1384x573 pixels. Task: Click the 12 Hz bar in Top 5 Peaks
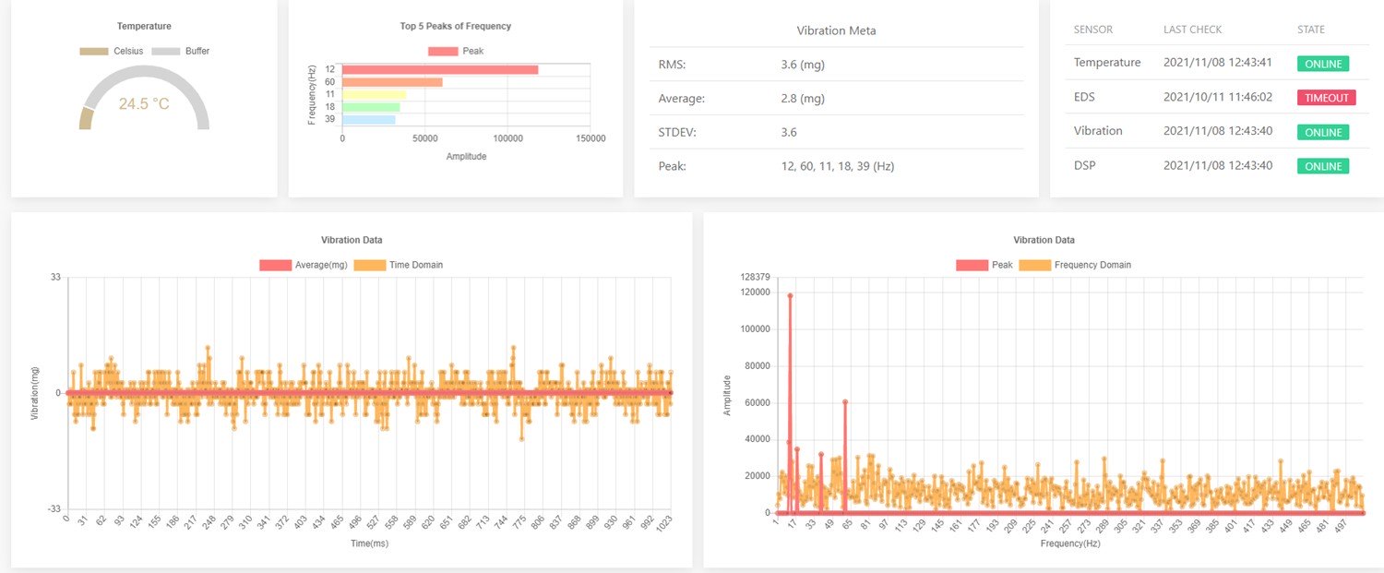(x=440, y=69)
